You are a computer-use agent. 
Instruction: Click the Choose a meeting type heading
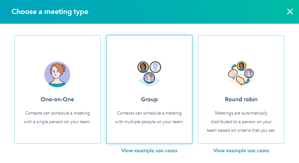(50, 12)
